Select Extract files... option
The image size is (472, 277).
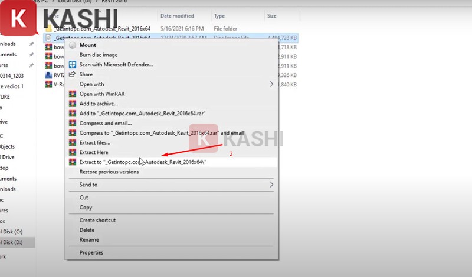(x=95, y=142)
